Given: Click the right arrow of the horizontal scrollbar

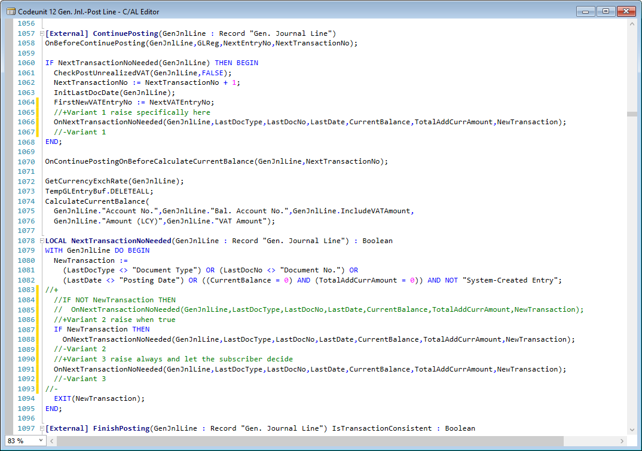Looking at the screenshot, I should pyautogui.click(x=622, y=440).
